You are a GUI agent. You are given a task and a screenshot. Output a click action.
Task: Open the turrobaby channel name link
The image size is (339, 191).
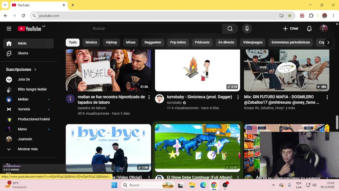[x=174, y=103]
